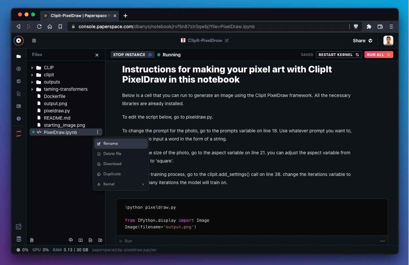The height and width of the screenshot is (265, 409).
Task: Choose Rename in the context menu
Action: (121, 143)
